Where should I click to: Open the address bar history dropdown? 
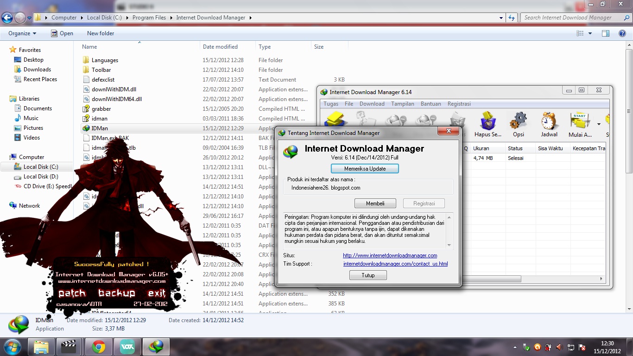click(x=501, y=18)
